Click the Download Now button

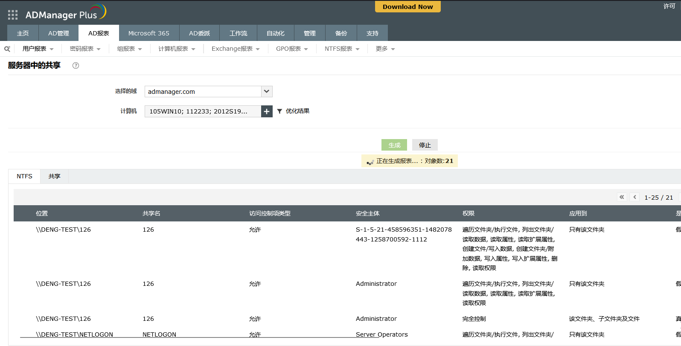[x=407, y=7]
